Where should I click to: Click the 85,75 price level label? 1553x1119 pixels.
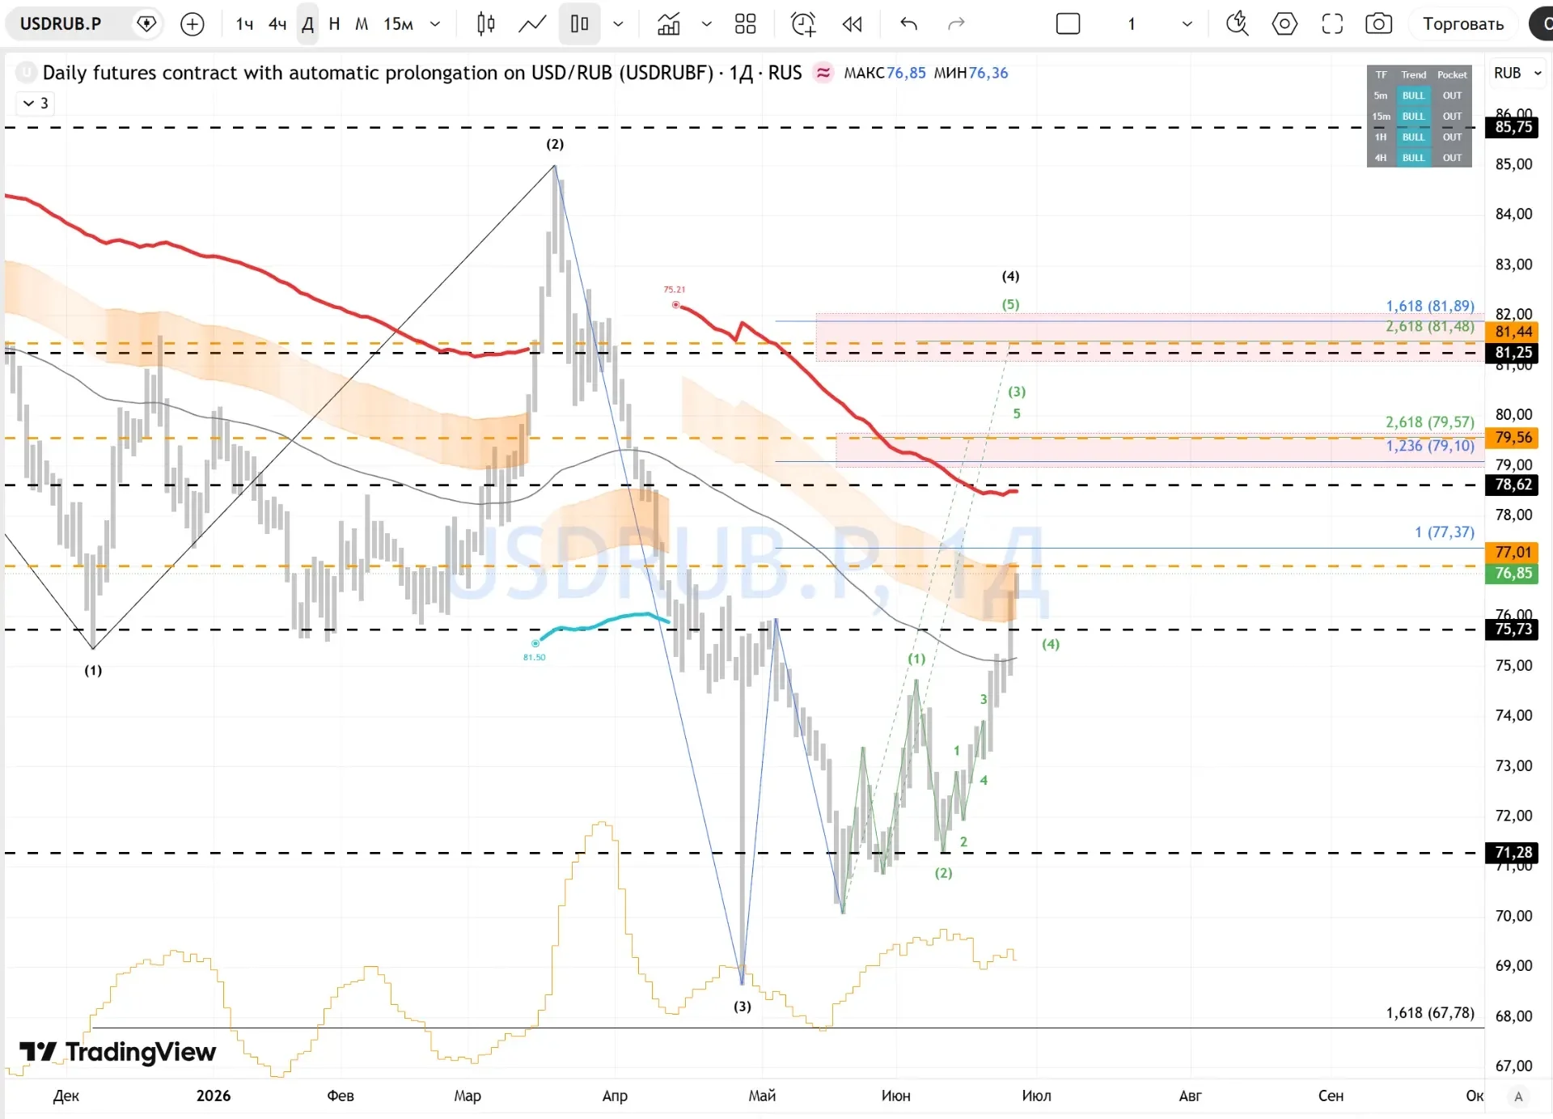1513,127
